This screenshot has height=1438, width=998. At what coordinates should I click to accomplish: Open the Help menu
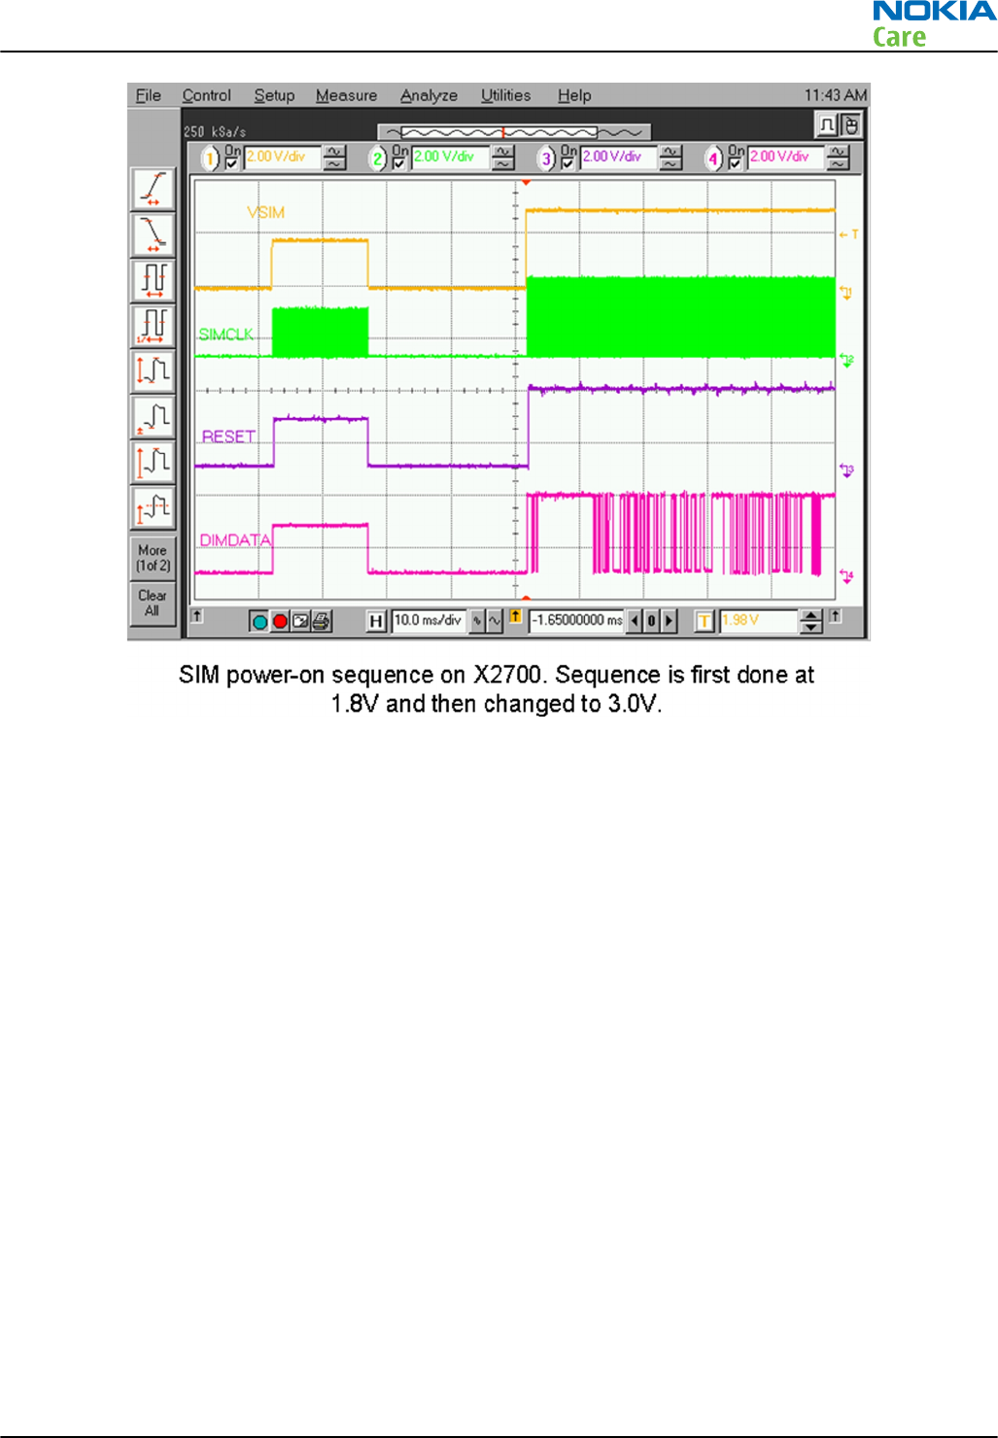tap(574, 95)
